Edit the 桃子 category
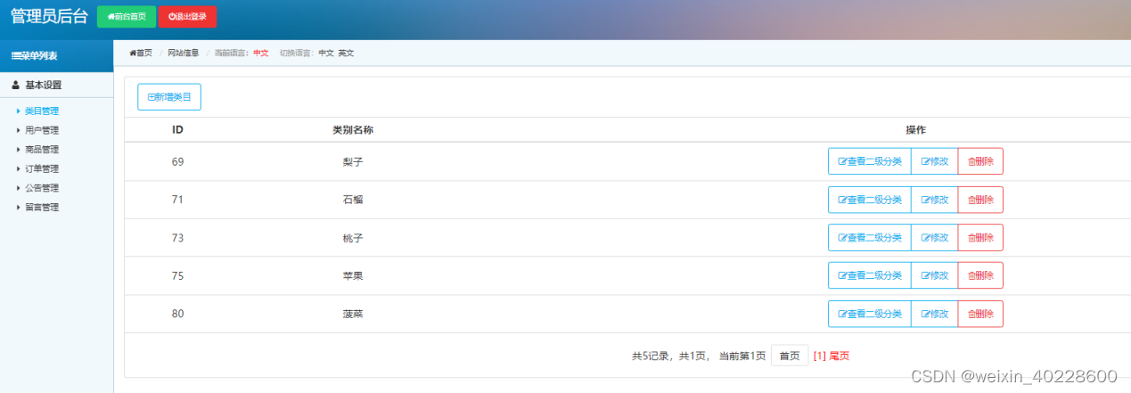Viewport: 1131px width, 393px height. click(935, 238)
